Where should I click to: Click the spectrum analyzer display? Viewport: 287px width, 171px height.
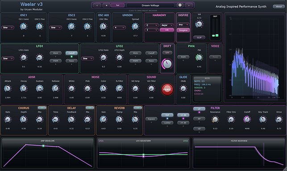pos(255,57)
